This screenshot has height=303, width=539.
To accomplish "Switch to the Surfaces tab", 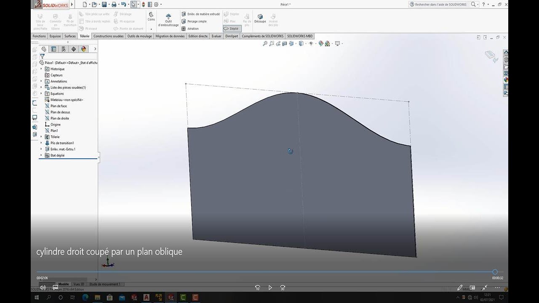I will (70, 36).
